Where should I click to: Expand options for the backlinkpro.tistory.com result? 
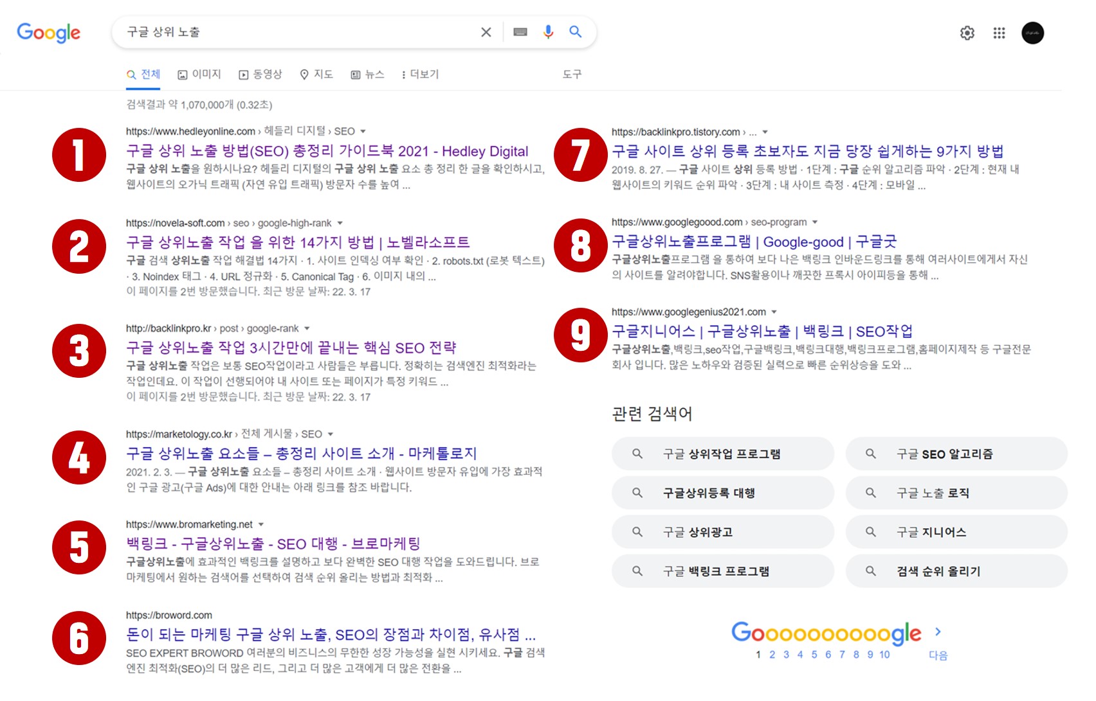765,131
